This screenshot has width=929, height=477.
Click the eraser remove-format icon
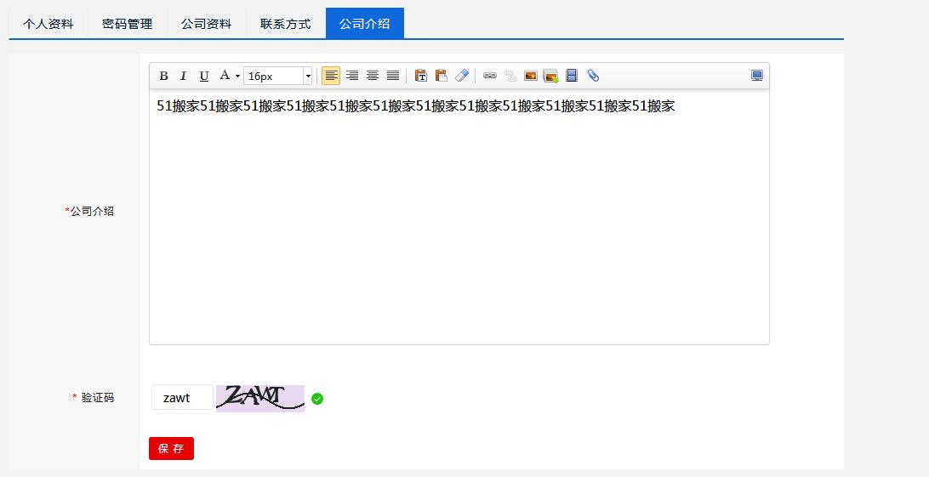coord(462,76)
